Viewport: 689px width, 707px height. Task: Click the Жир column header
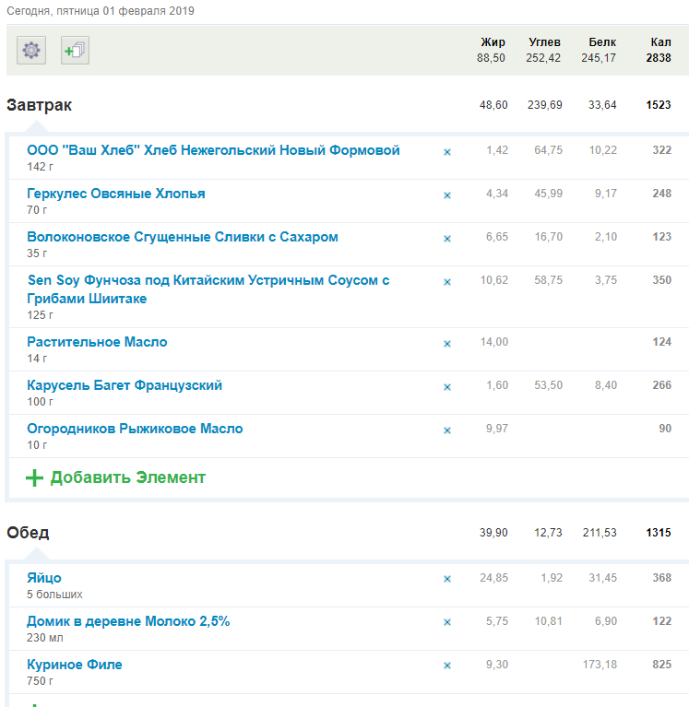[493, 42]
